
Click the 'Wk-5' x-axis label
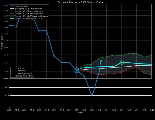[39, 110]
